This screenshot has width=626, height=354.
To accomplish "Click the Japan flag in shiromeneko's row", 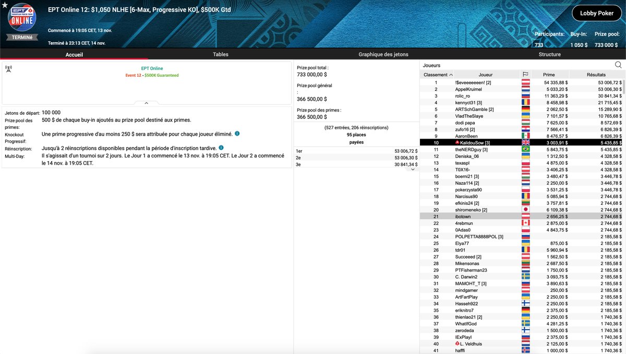I will coord(525,210).
